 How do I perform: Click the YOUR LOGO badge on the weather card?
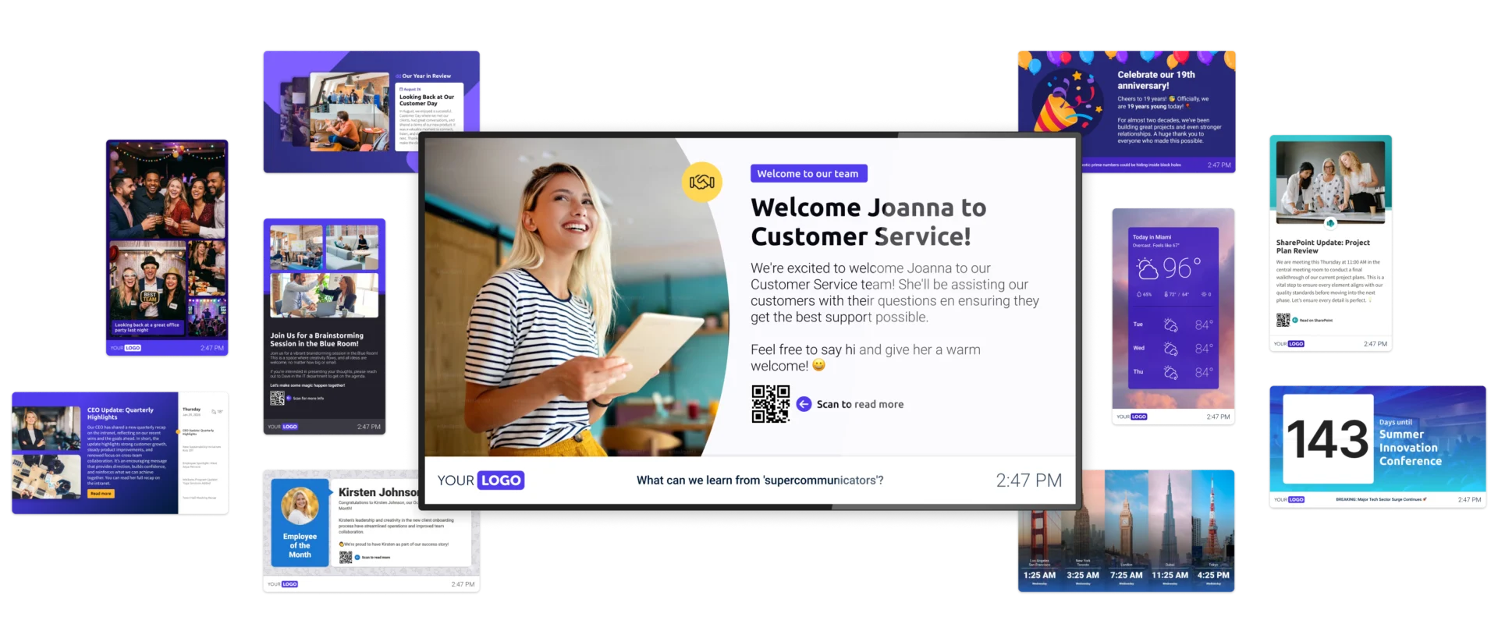click(1131, 417)
